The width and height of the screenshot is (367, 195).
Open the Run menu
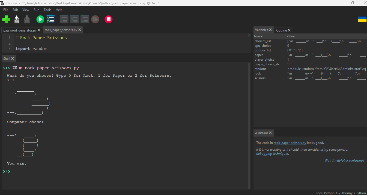click(x=36, y=10)
